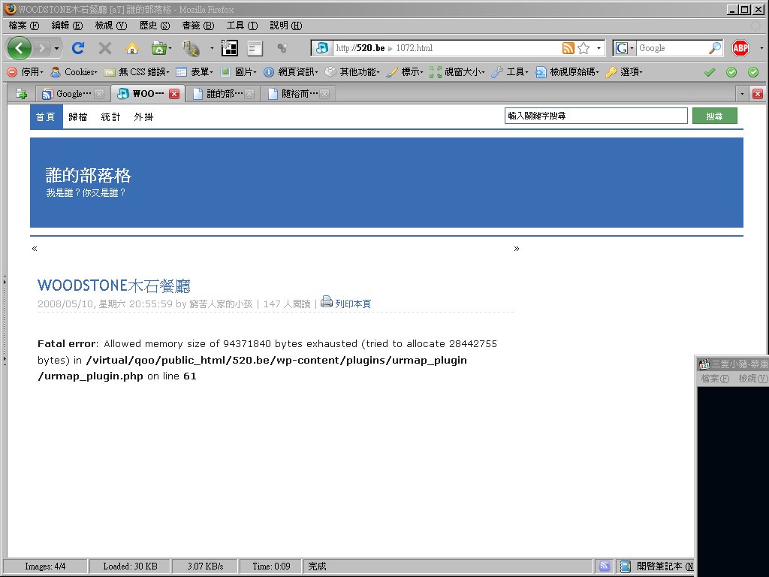Screen dimensions: 769x577
Task: Close the active WOO tab
Action: coord(174,94)
